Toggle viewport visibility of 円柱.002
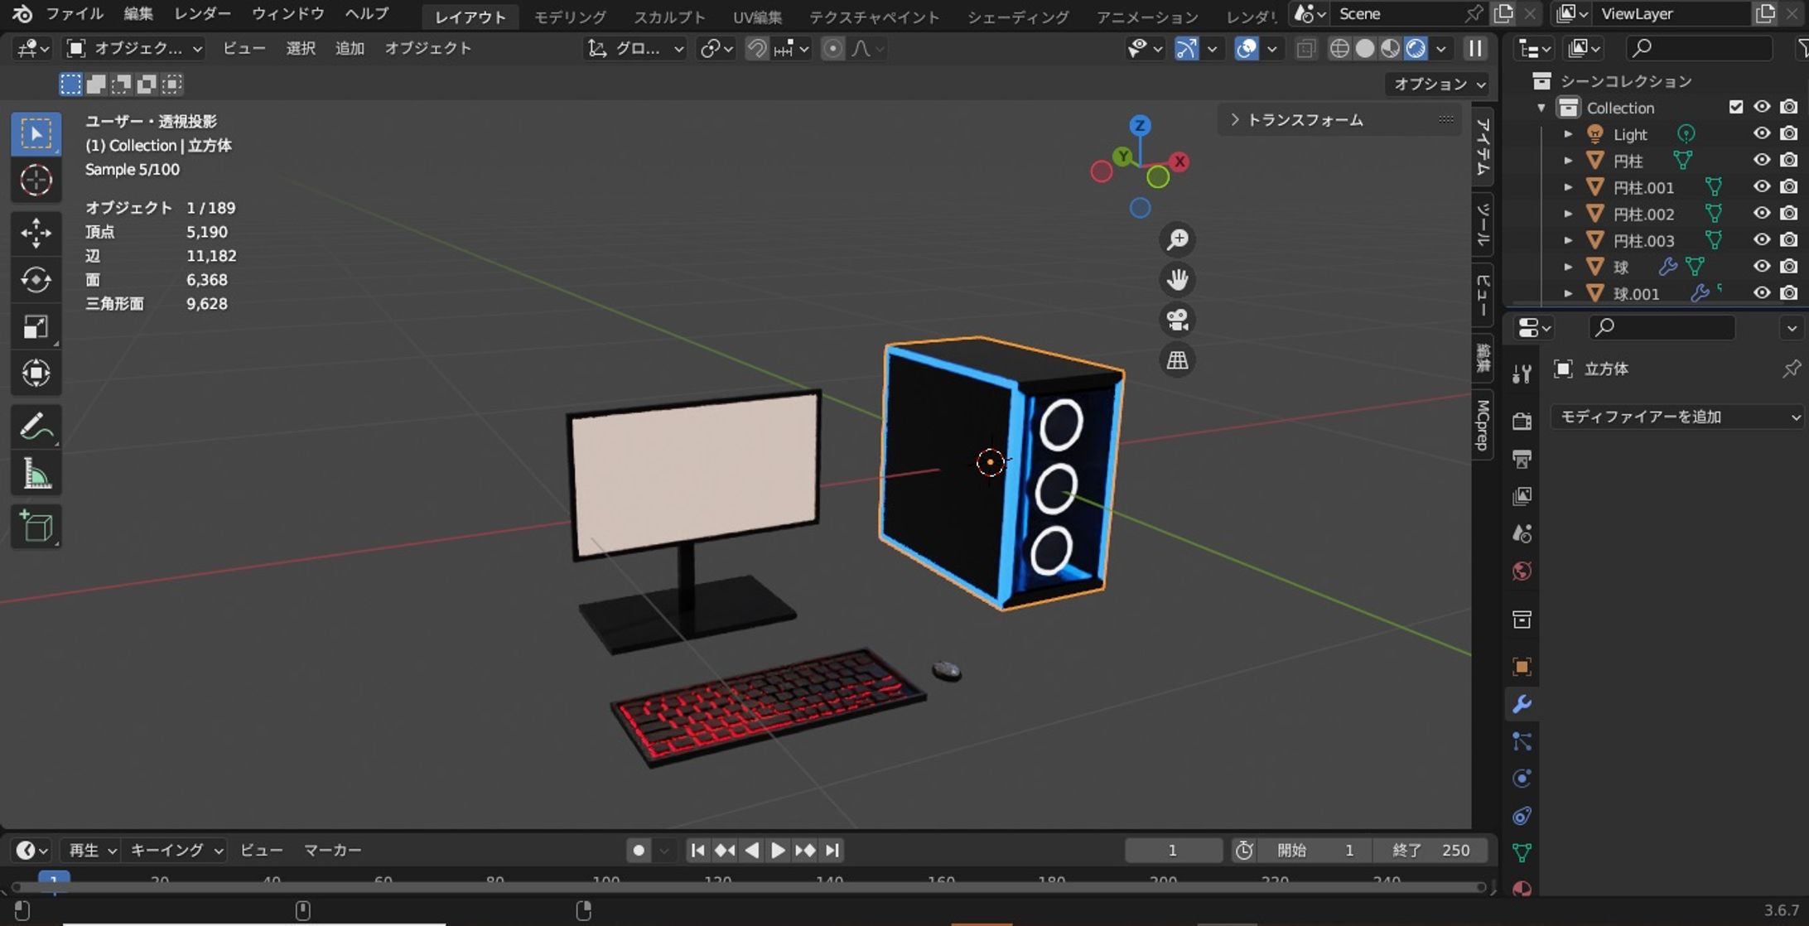 pyautogui.click(x=1761, y=214)
